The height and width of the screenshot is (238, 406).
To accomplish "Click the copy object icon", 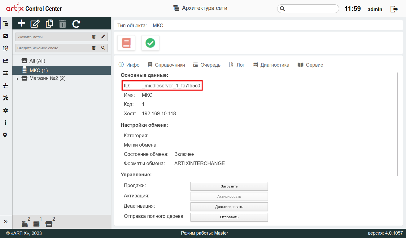I will pyautogui.click(x=49, y=24).
